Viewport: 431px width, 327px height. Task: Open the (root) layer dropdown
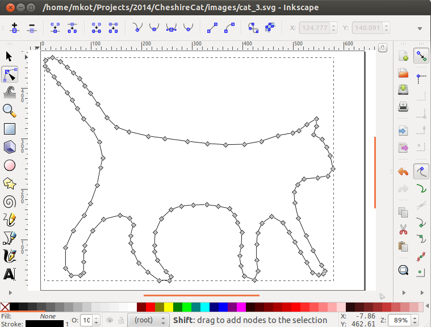(148, 320)
